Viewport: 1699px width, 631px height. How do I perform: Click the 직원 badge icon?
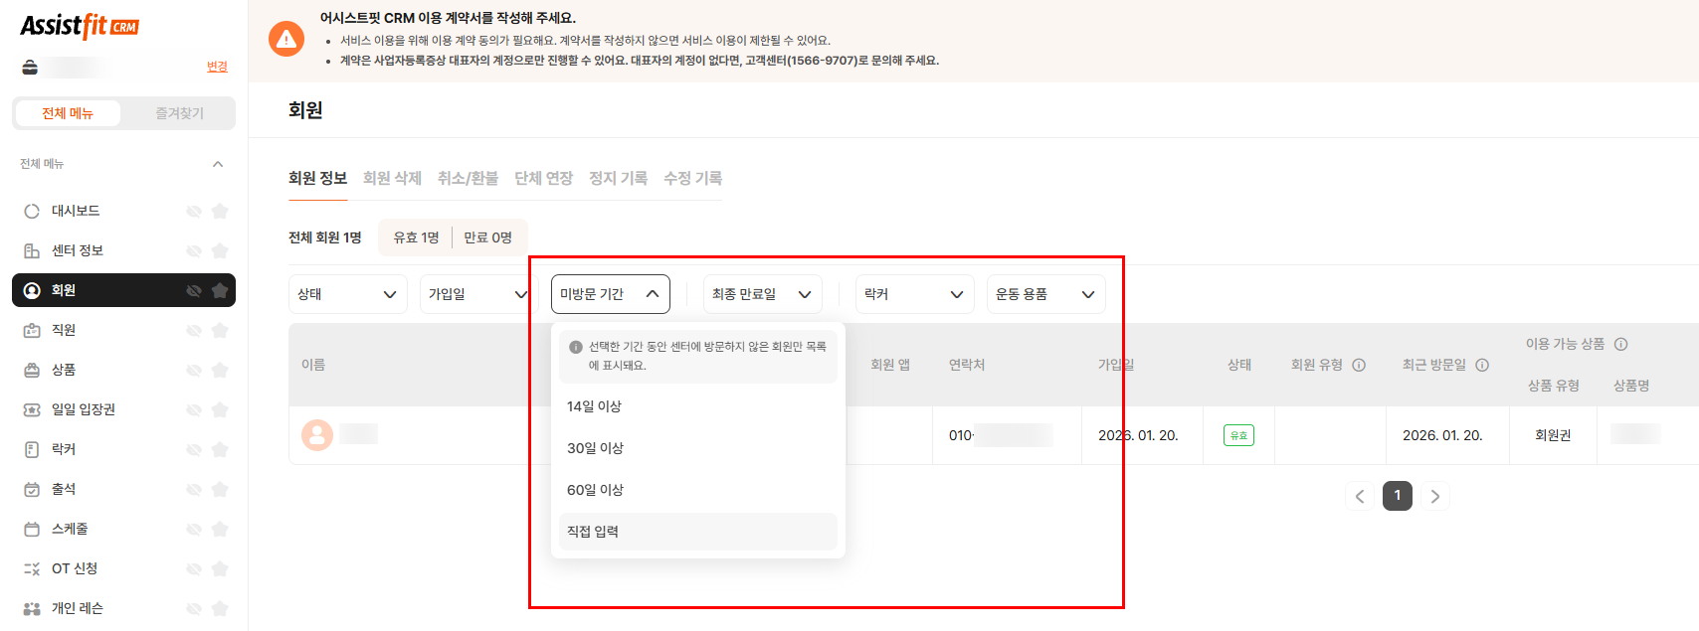pyautogui.click(x=32, y=330)
